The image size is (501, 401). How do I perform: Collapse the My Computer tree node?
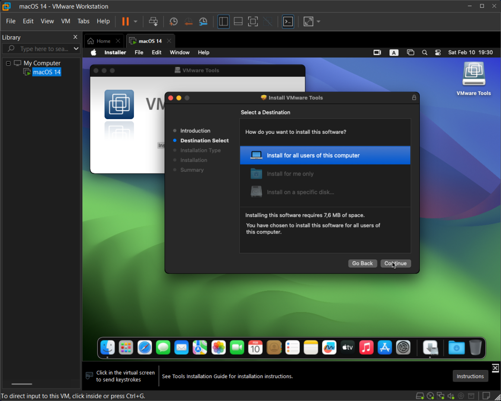coord(8,63)
